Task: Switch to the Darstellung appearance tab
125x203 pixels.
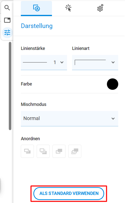Action: [36, 8]
